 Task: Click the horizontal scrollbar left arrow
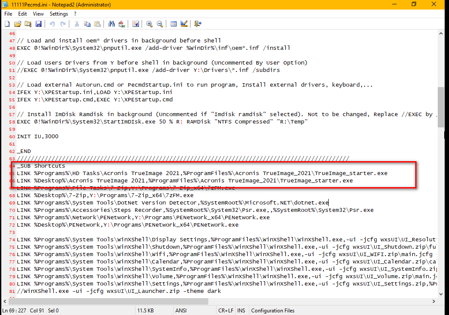click(x=5, y=301)
